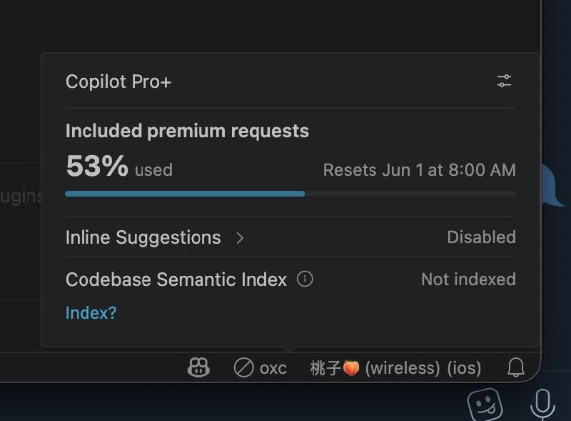Click the Index? link
Screen dimensions: 571x421
point(91,312)
